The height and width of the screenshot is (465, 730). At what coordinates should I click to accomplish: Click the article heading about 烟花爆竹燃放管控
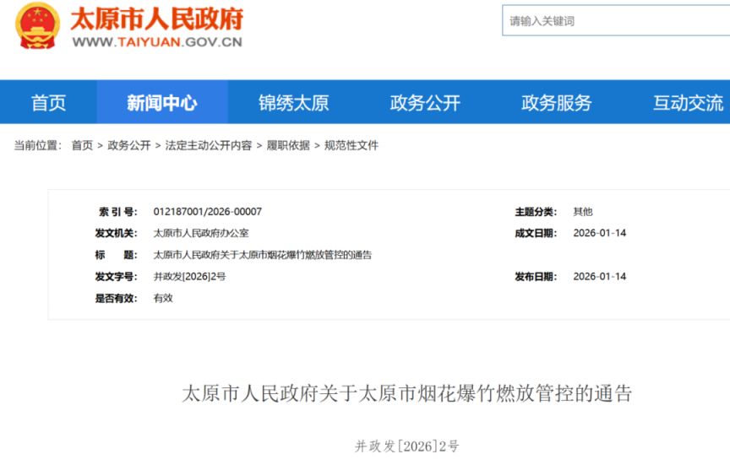tap(407, 393)
